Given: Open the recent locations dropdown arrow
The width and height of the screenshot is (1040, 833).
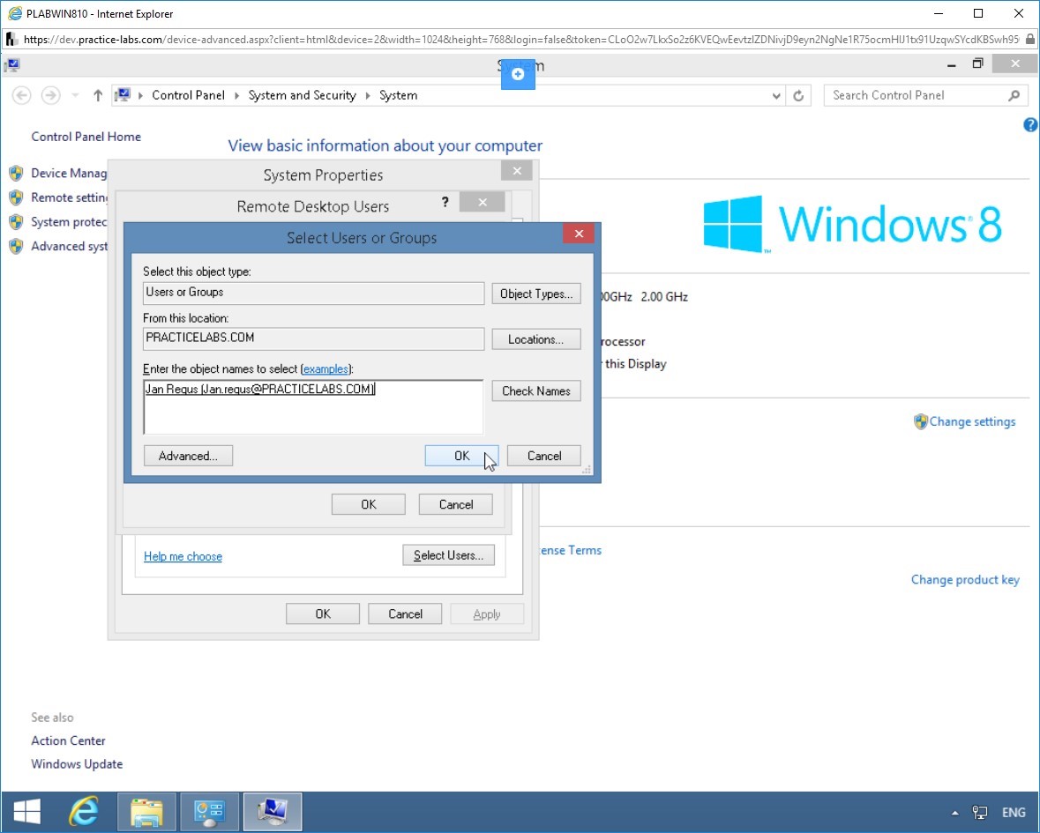Looking at the screenshot, I should 75,95.
